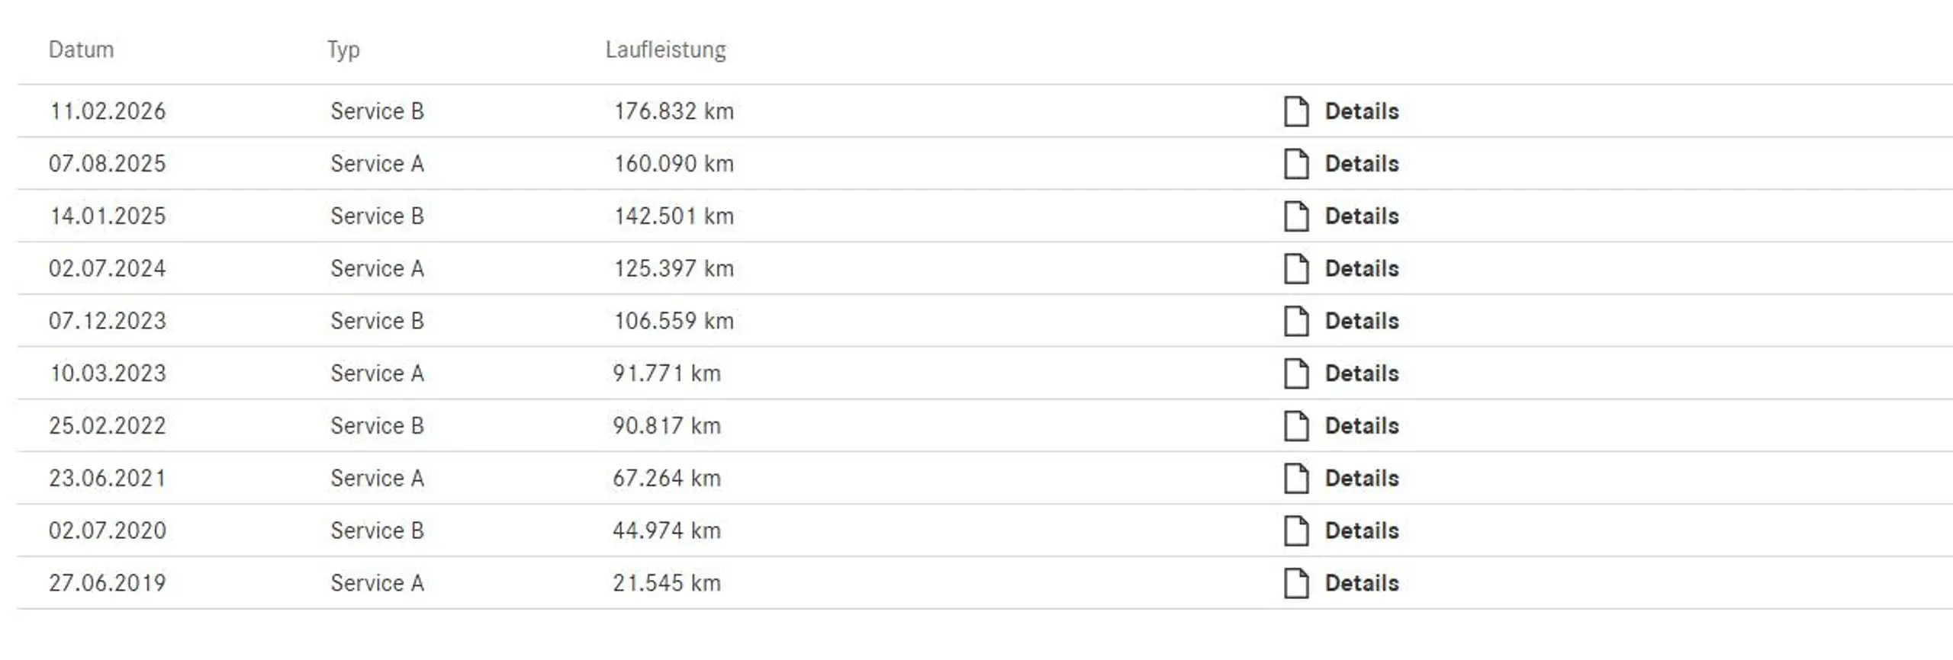Image resolution: width=1953 pixels, height=660 pixels.
Task: View Details for the 160.090 km service
Action: click(1362, 164)
